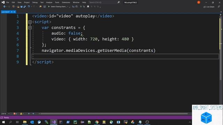Click the feedback icon beside Live Share
Screen dimensions: 223x125
(219, 7)
